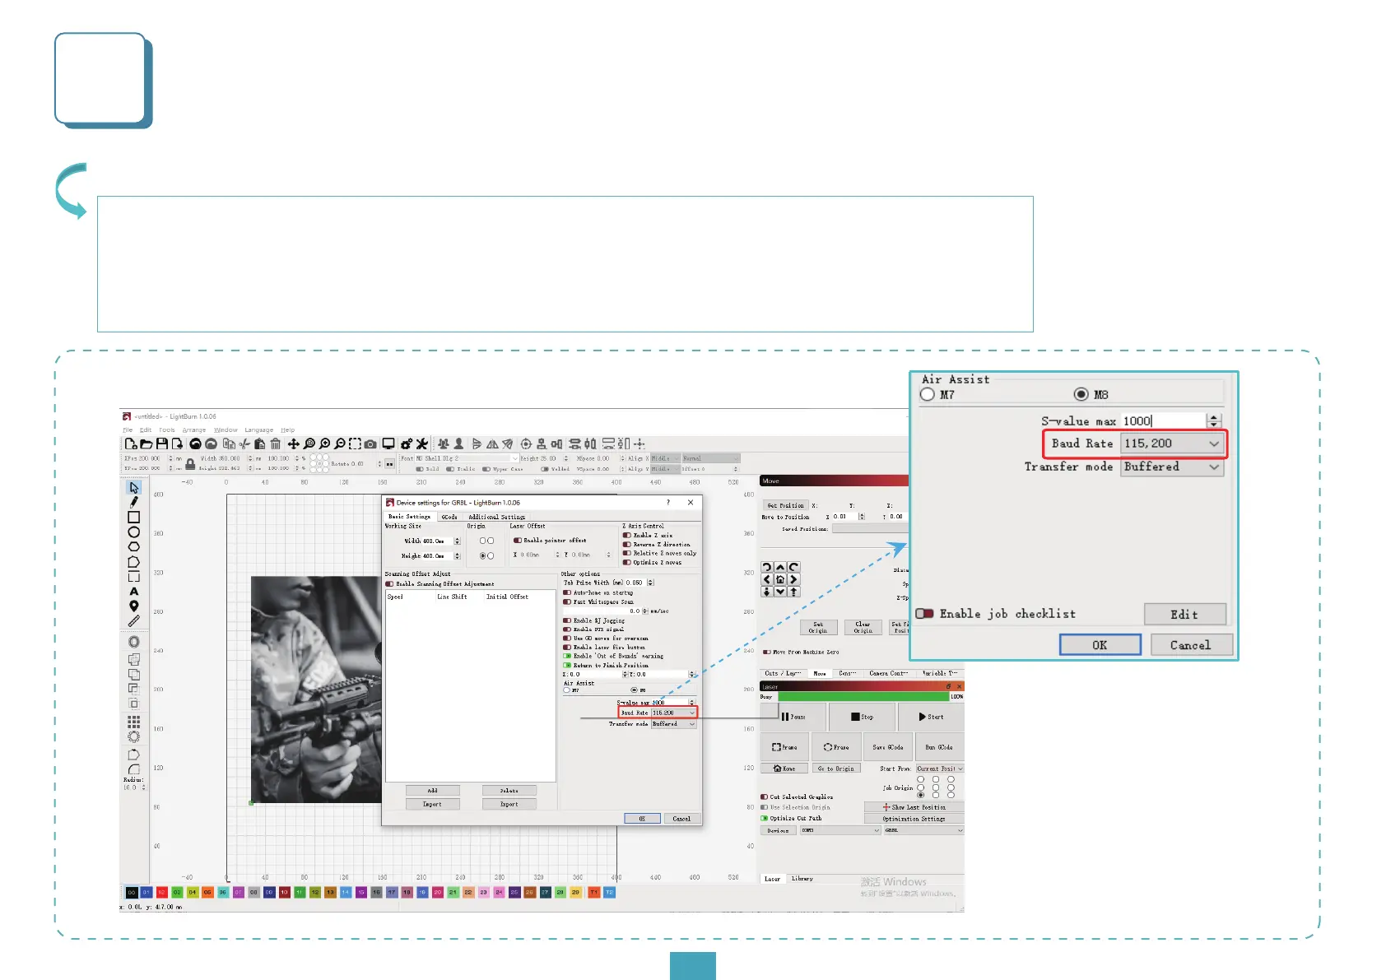The image size is (1386, 980).
Task: Toggle Optimize Cut Path in Laser panel
Action: (x=765, y=818)
